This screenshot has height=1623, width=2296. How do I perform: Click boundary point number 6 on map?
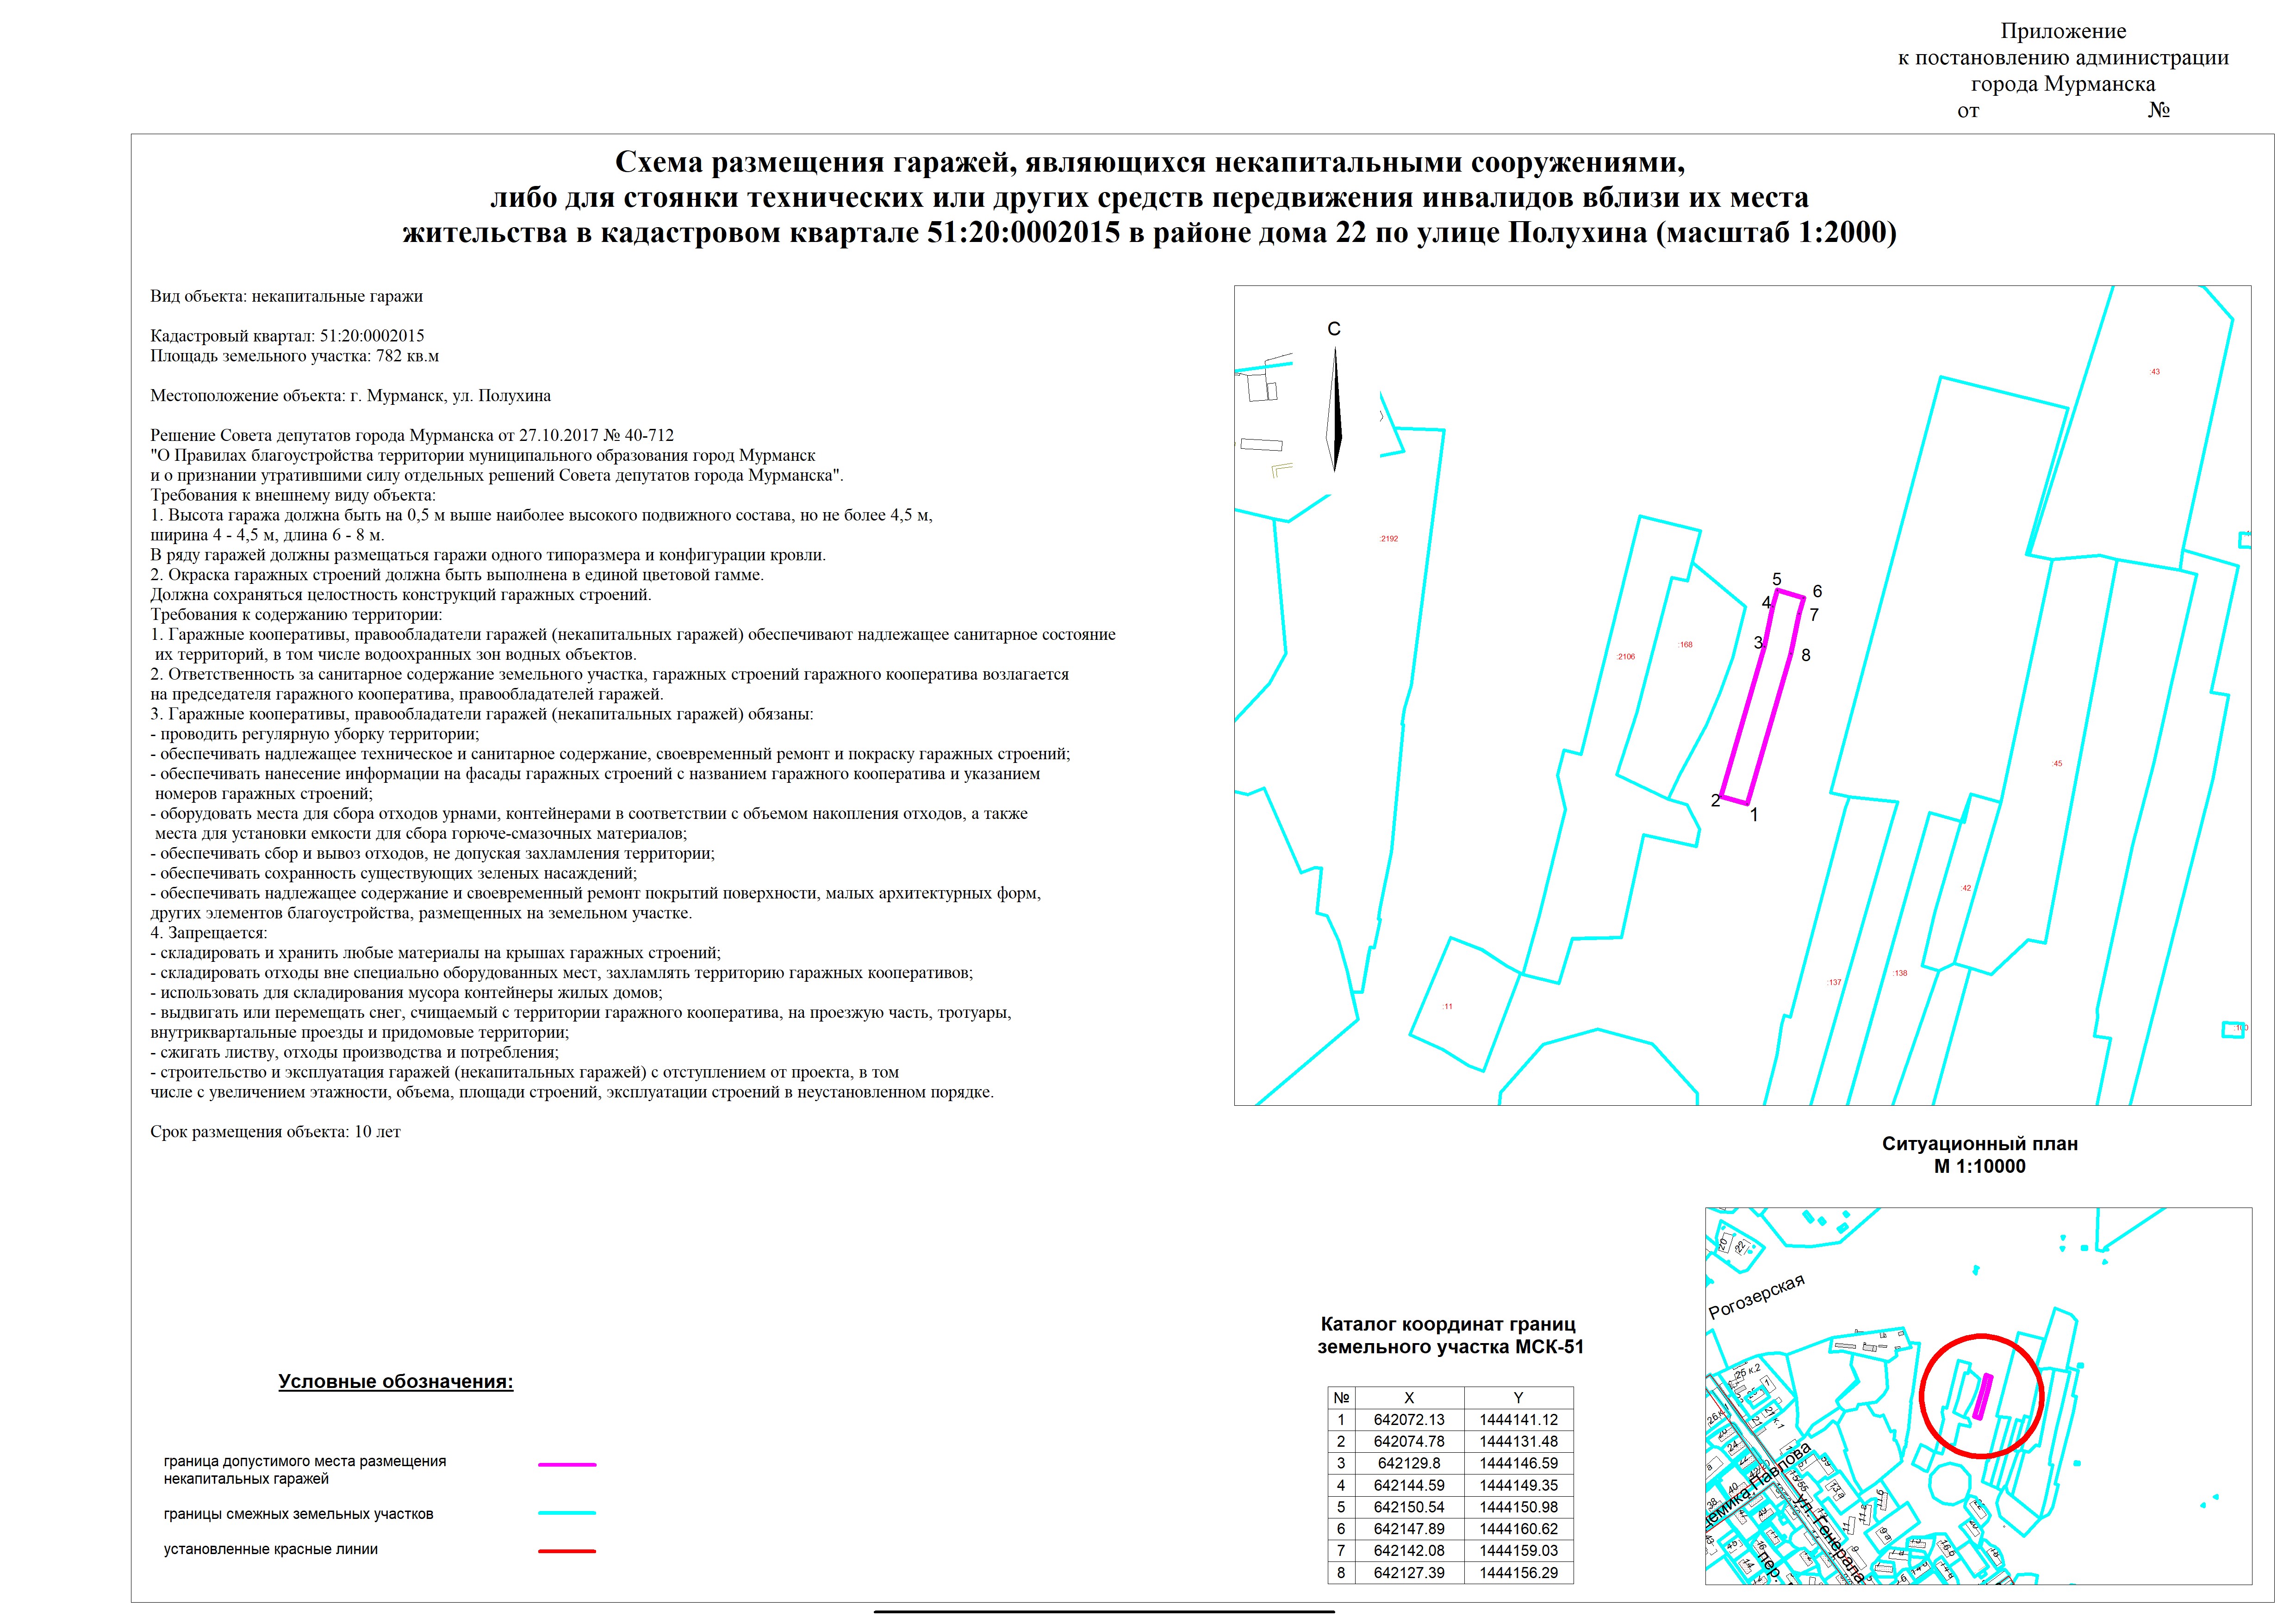tap(1817, 592)
